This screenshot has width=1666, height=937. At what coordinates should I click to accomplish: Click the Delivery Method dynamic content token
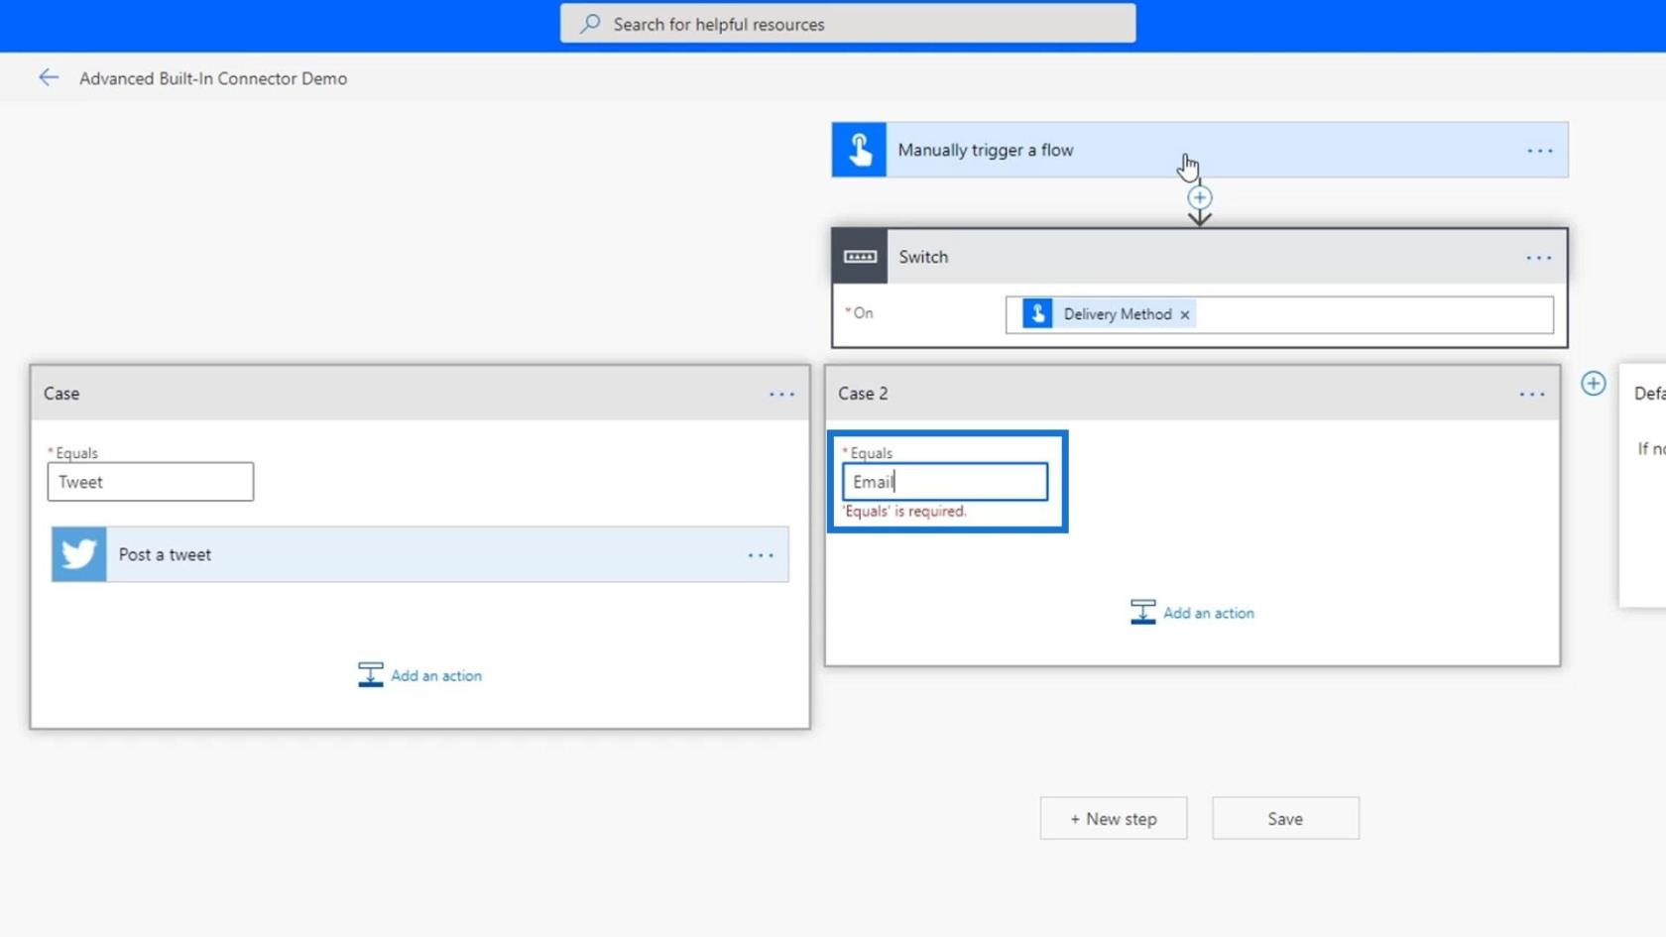pos(1108,314)
